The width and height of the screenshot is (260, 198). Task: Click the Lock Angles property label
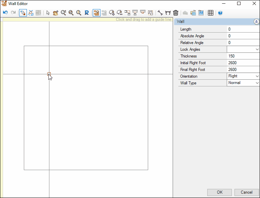(x=190, y=49)
